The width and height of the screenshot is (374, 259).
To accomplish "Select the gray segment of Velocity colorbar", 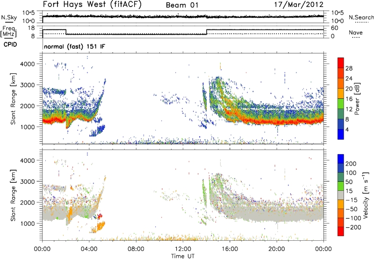I will [341, 195].
